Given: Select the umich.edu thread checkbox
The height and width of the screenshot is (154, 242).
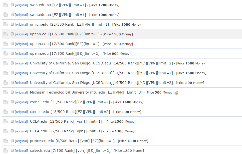Looking at the screenshot, I should click(x=12, y=24).
